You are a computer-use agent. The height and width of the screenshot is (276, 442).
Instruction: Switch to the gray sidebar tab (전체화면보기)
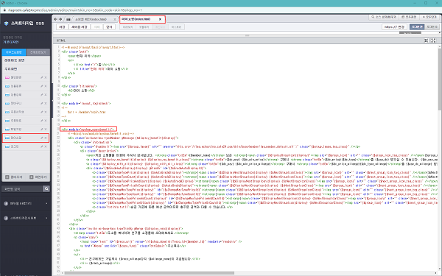38,52
